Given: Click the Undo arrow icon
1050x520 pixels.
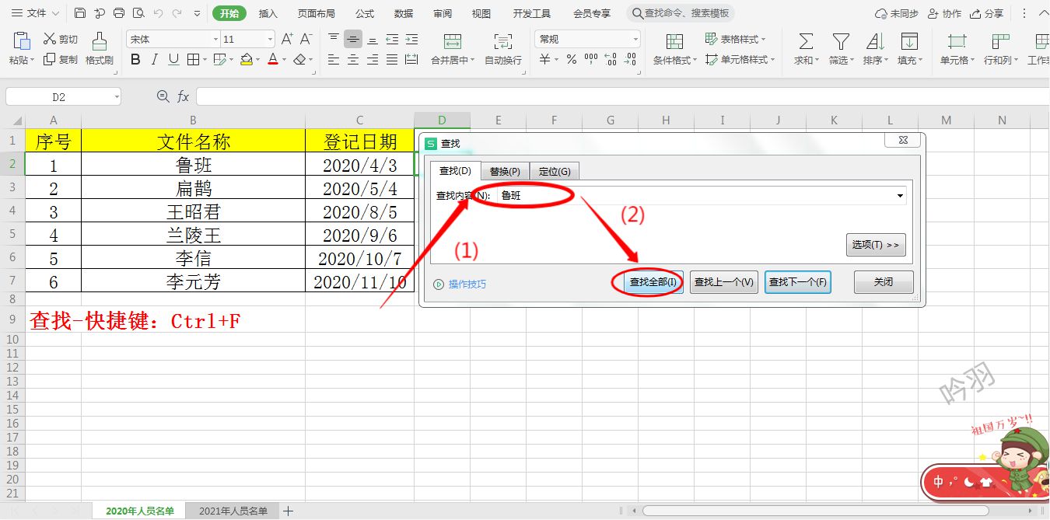Looking at the screenshot, I should click(x=159, y=13).
